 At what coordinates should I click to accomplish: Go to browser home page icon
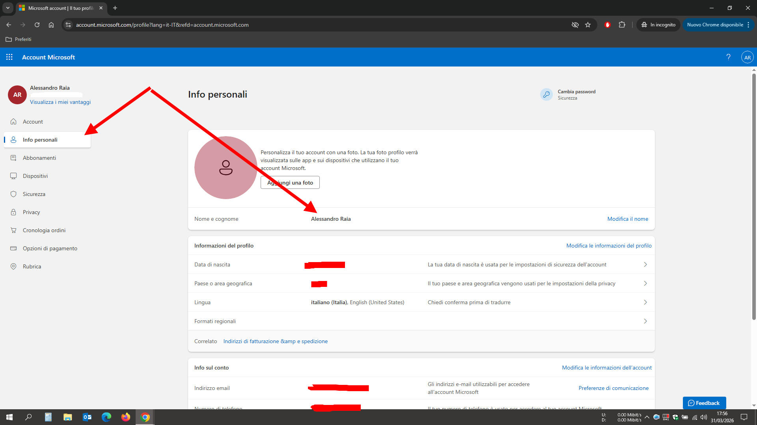[51, 25]
